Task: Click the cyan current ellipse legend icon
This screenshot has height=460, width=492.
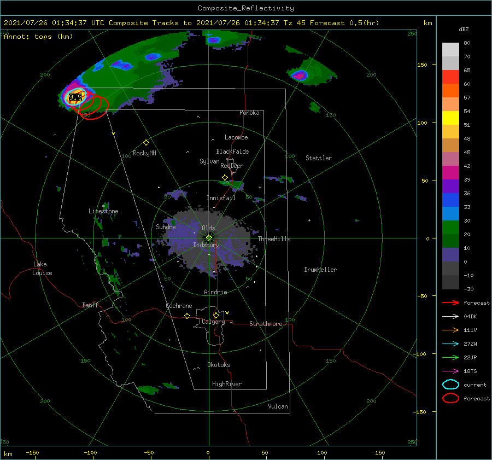Action: click(450, 385)
